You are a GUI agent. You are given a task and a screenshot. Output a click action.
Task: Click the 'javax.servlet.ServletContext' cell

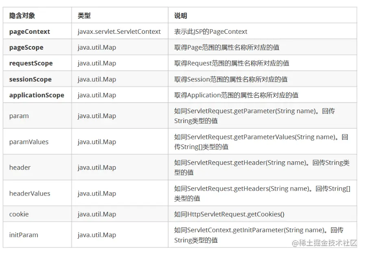[x=119, y=31]
